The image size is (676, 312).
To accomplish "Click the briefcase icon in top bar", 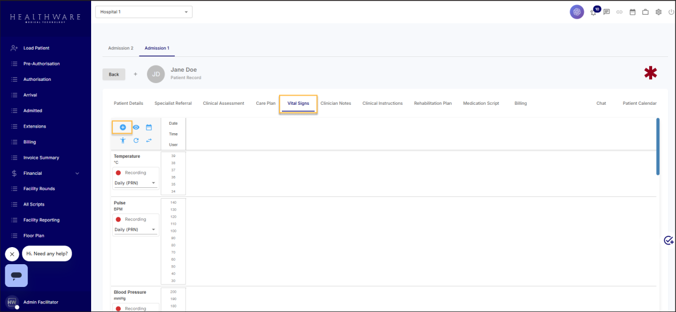I will [645, 12].
